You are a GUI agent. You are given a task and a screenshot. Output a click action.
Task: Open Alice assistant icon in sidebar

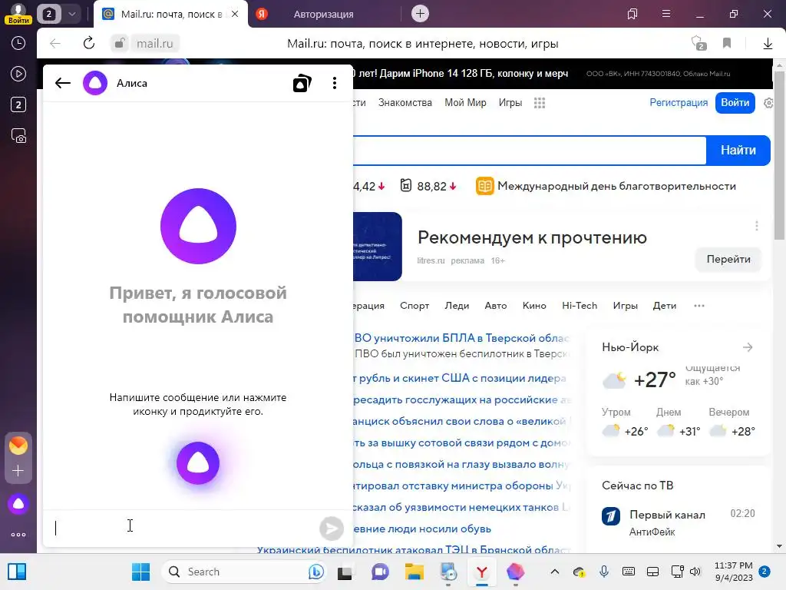[18, 504]
